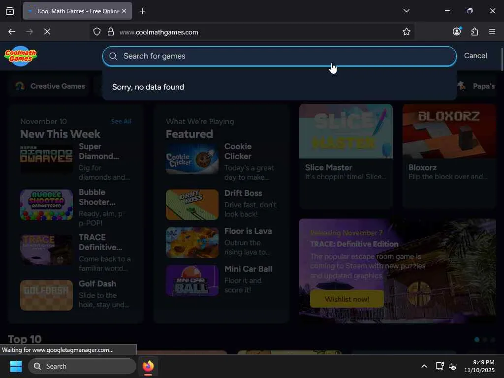The image size is (504, 378).
Task: Open Cookie Clicker thumbnail
Action: pos(192,159)
